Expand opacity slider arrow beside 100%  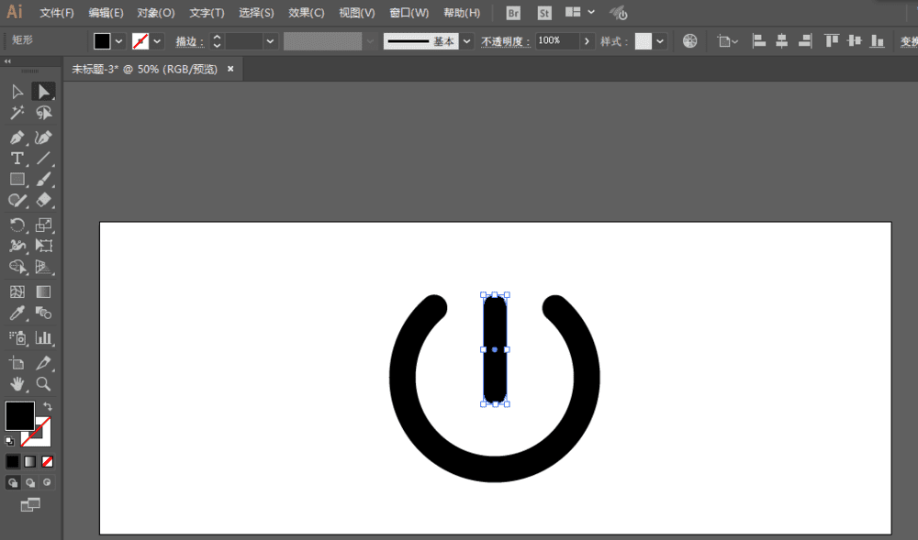tap(587, 41)
